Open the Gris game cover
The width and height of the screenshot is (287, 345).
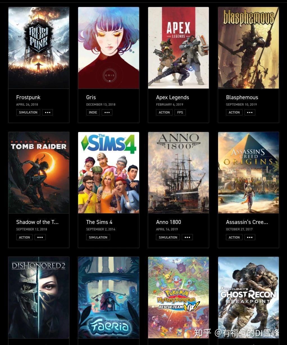pos(109,48)
